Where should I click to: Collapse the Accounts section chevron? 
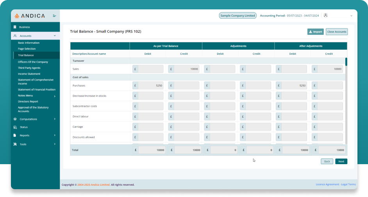54,36
